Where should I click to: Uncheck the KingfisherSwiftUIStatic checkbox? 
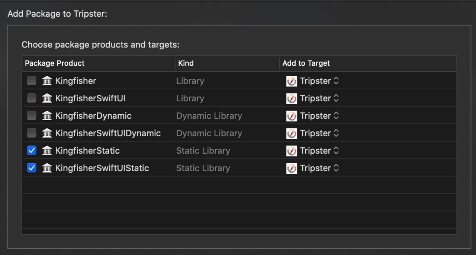32,168
